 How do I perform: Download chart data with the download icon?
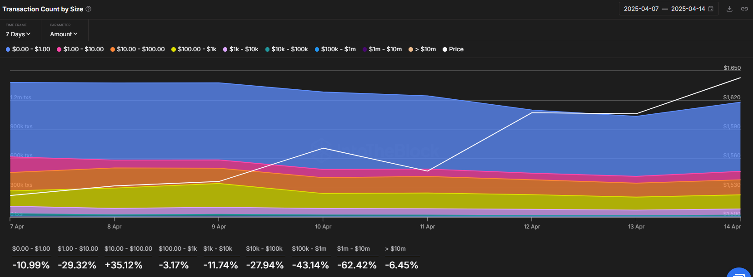point(729,9)
